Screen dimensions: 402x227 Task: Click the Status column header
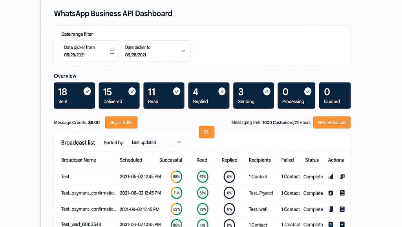pos(312,160)
